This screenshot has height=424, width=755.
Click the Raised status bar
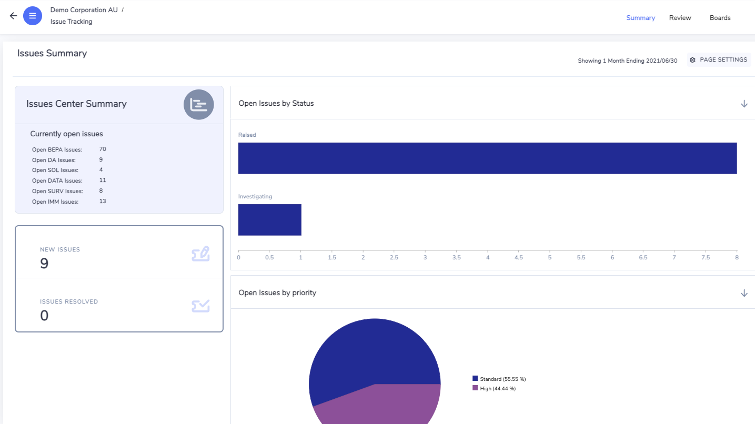[487, 158]
